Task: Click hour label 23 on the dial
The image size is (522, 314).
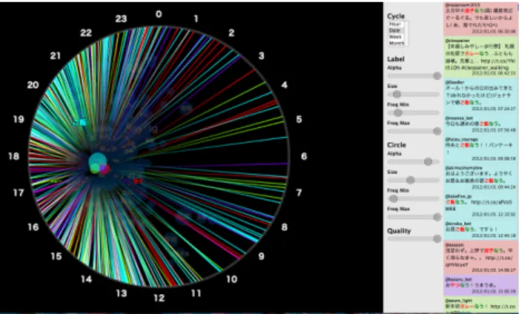Action: click(121, 19)
